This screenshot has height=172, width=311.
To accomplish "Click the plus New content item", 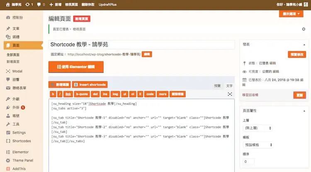I will [x=55, y=5].
